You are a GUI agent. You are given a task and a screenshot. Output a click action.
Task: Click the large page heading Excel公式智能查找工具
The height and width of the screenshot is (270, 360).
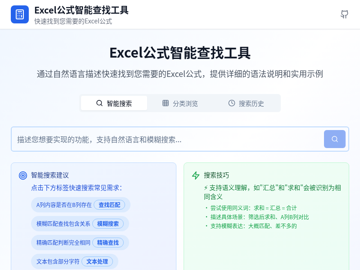click(x=180, y=53)
